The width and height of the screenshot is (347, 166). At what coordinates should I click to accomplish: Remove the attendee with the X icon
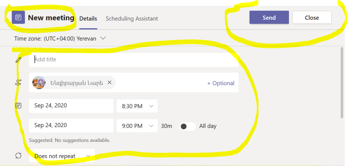pyautogui.click(x=109, y=82)
